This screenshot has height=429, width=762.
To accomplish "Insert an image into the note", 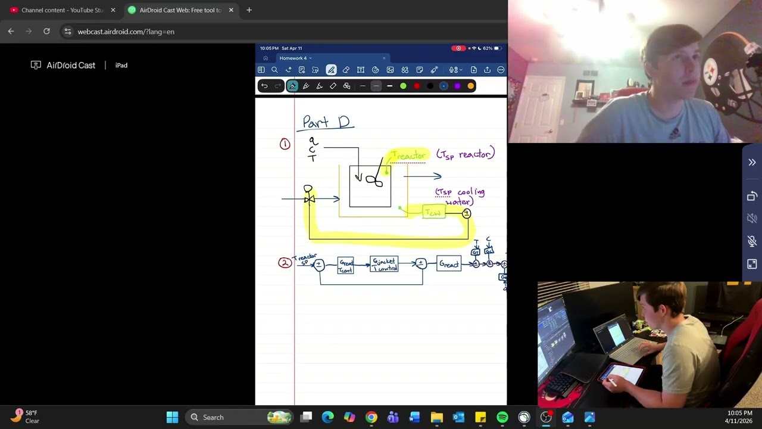I will point(390,70).
